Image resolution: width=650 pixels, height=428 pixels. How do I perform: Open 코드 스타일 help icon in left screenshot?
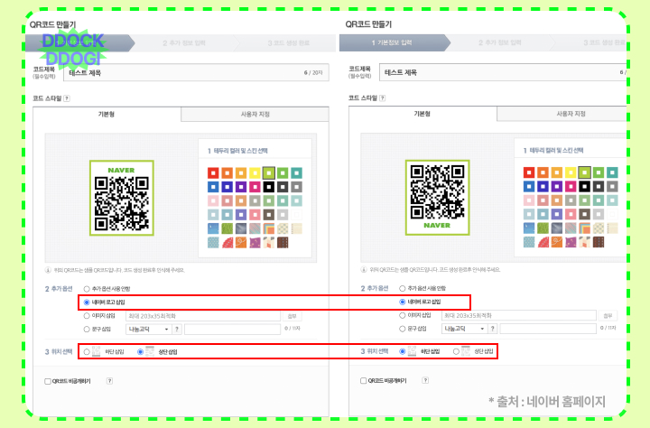pos(67,98)
